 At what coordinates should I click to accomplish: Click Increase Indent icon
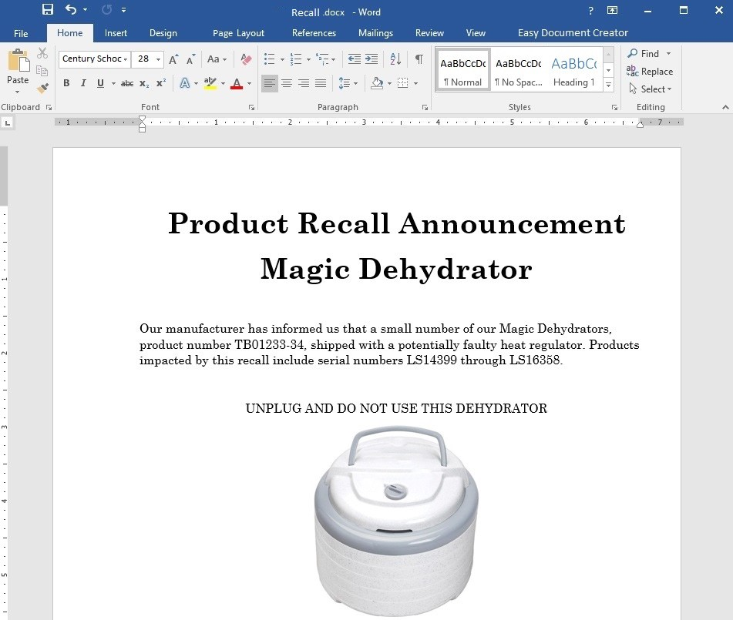tap(372, 59)
